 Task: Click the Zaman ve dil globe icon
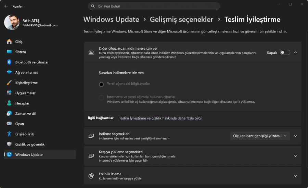[9, 113]
